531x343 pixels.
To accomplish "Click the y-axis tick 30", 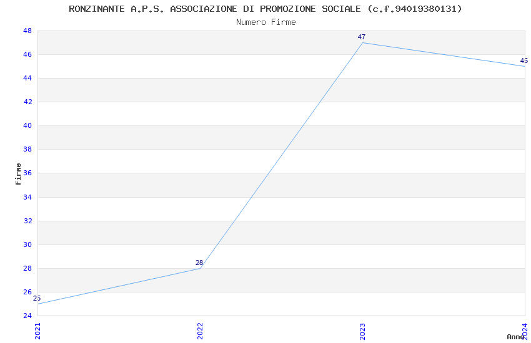I will coord(27,244).
